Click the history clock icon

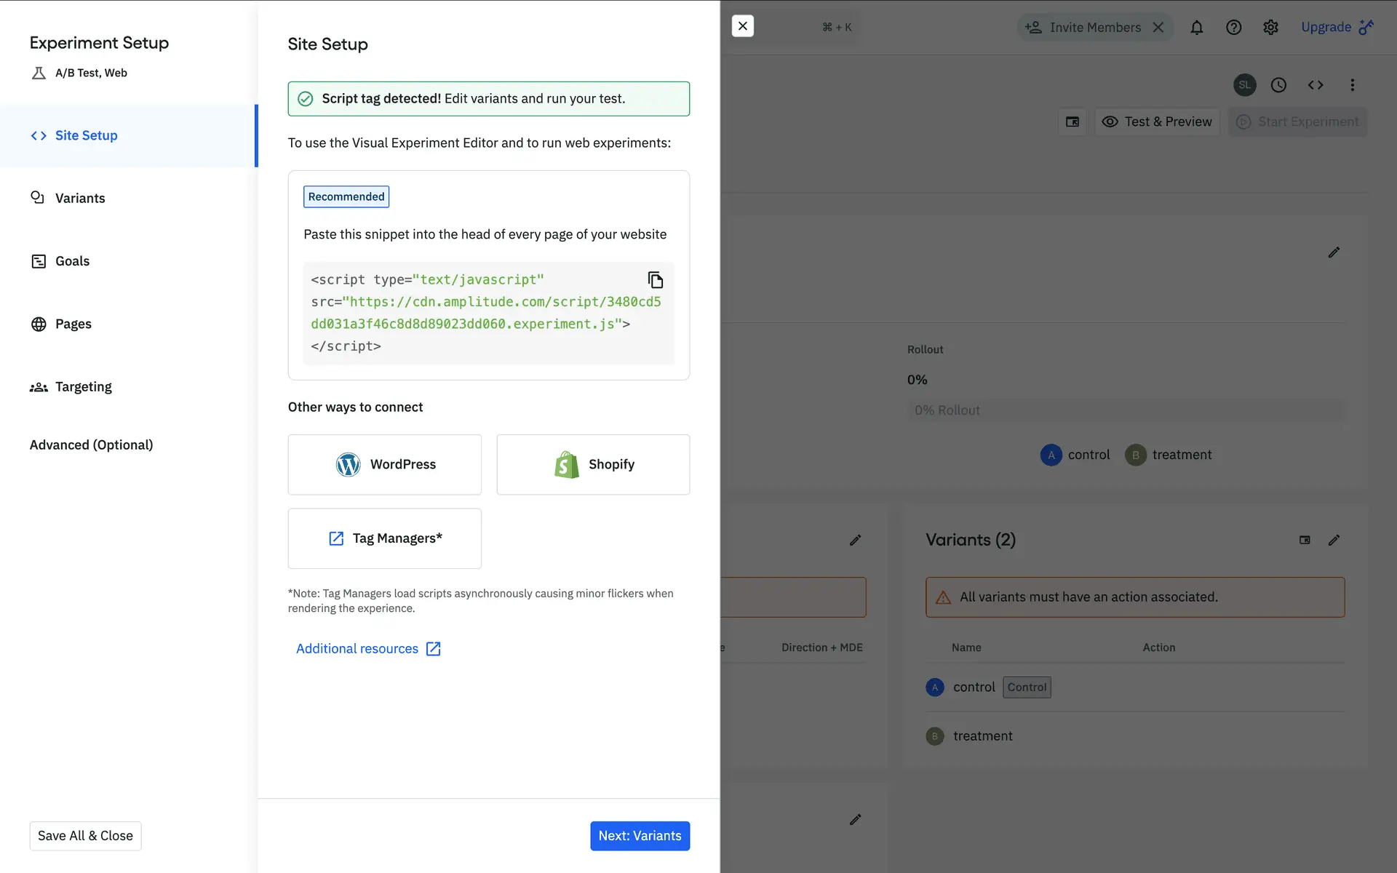[x=1278, y=85]
